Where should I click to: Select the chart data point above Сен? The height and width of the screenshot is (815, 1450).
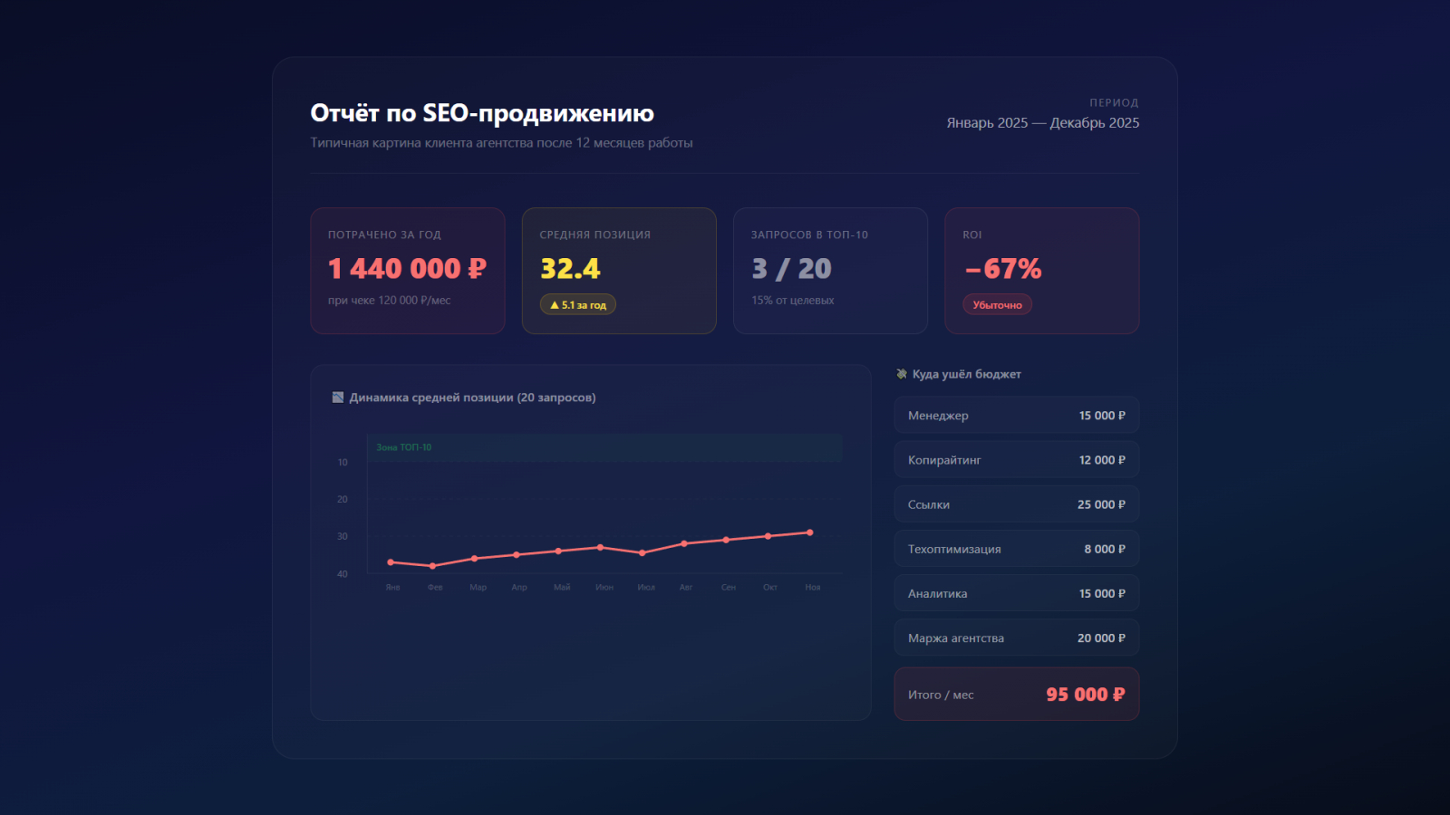726,540
